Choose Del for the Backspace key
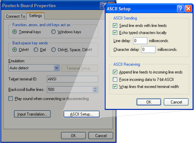Image resolution: width=194 pixels, height=143 pixels. 36,50
